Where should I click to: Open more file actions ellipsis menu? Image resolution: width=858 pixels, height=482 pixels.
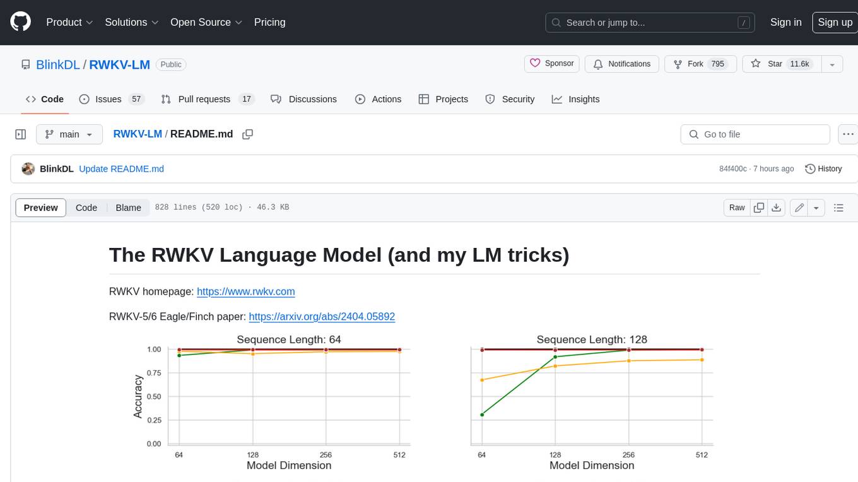coord(848,134)
